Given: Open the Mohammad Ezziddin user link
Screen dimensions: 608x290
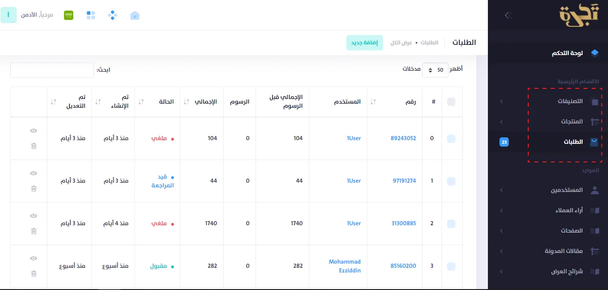Looking at the screenshot, I should (345, 265).
